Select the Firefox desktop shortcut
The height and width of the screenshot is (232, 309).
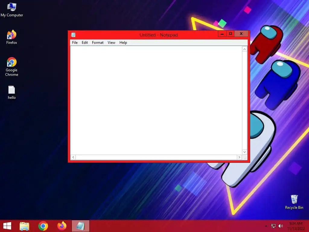point(12,37)
